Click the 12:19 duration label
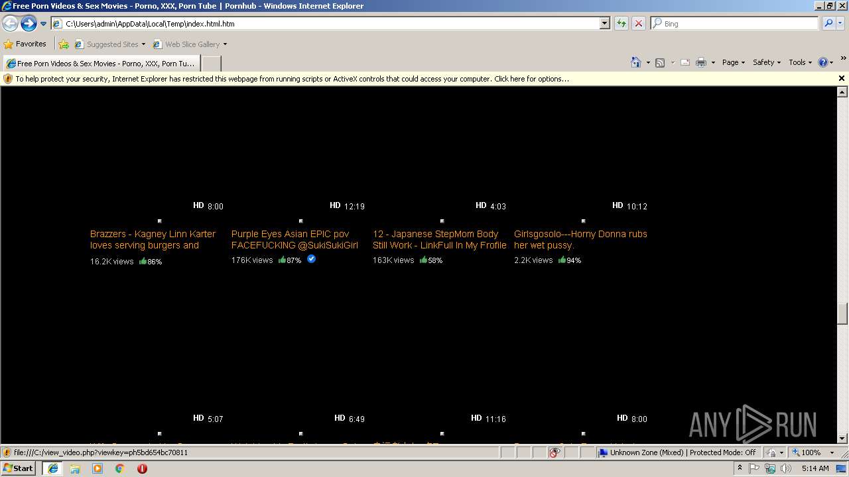Screen dimensions: 849x477 pyautogui.click(x=354, y=206)
